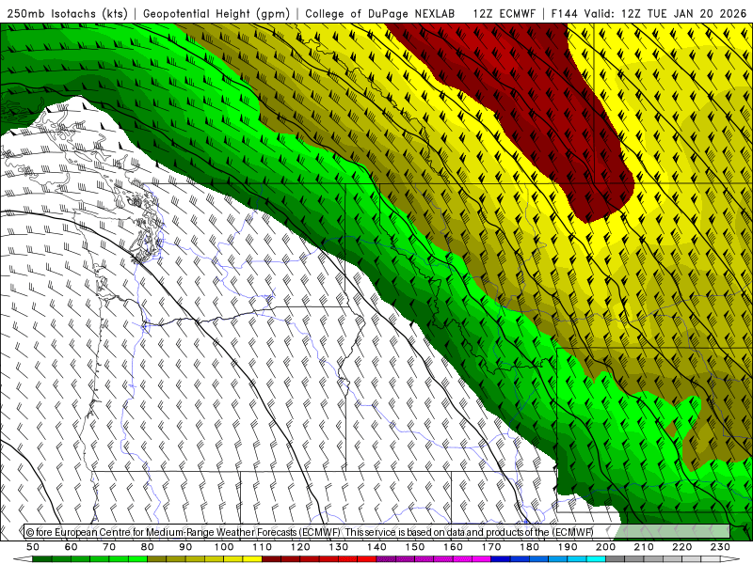Select the dark red swatch starting at 110
Image resolution: width=753 pixels, height=564 pixels.
[271, 559]
